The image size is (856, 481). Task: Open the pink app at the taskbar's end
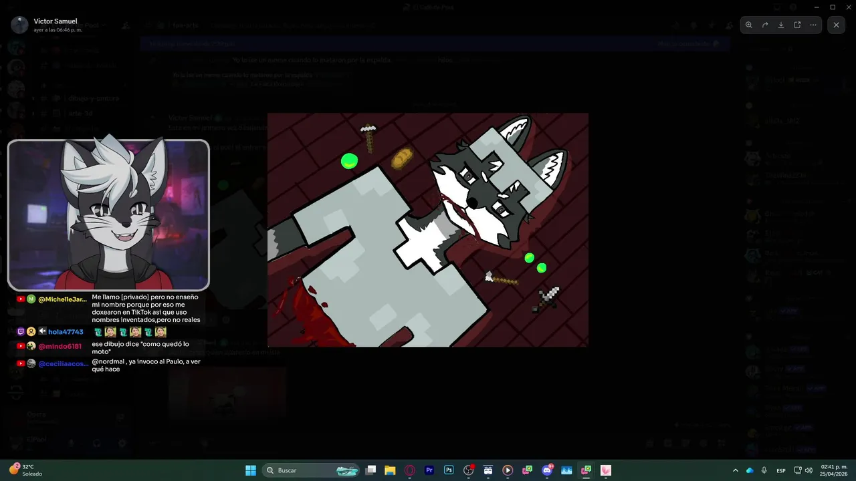pyautogui.click(x=606, y=470)
